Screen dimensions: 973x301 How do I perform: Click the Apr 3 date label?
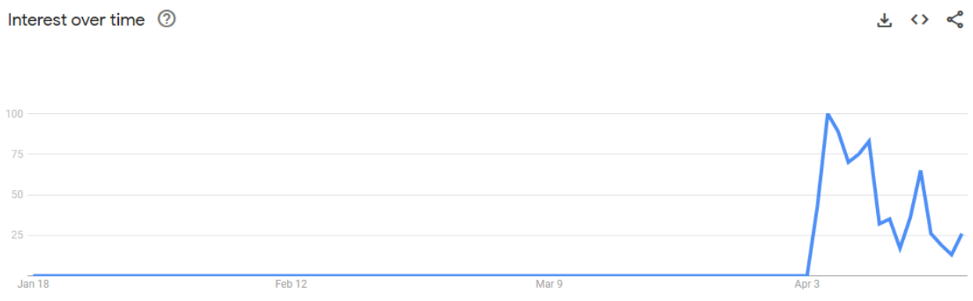pos(807,285)
